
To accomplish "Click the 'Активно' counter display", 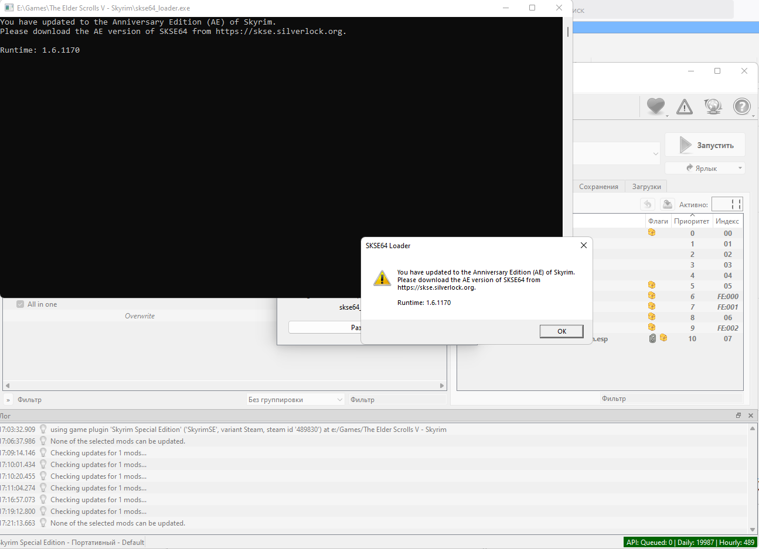I will coord(727,204).
